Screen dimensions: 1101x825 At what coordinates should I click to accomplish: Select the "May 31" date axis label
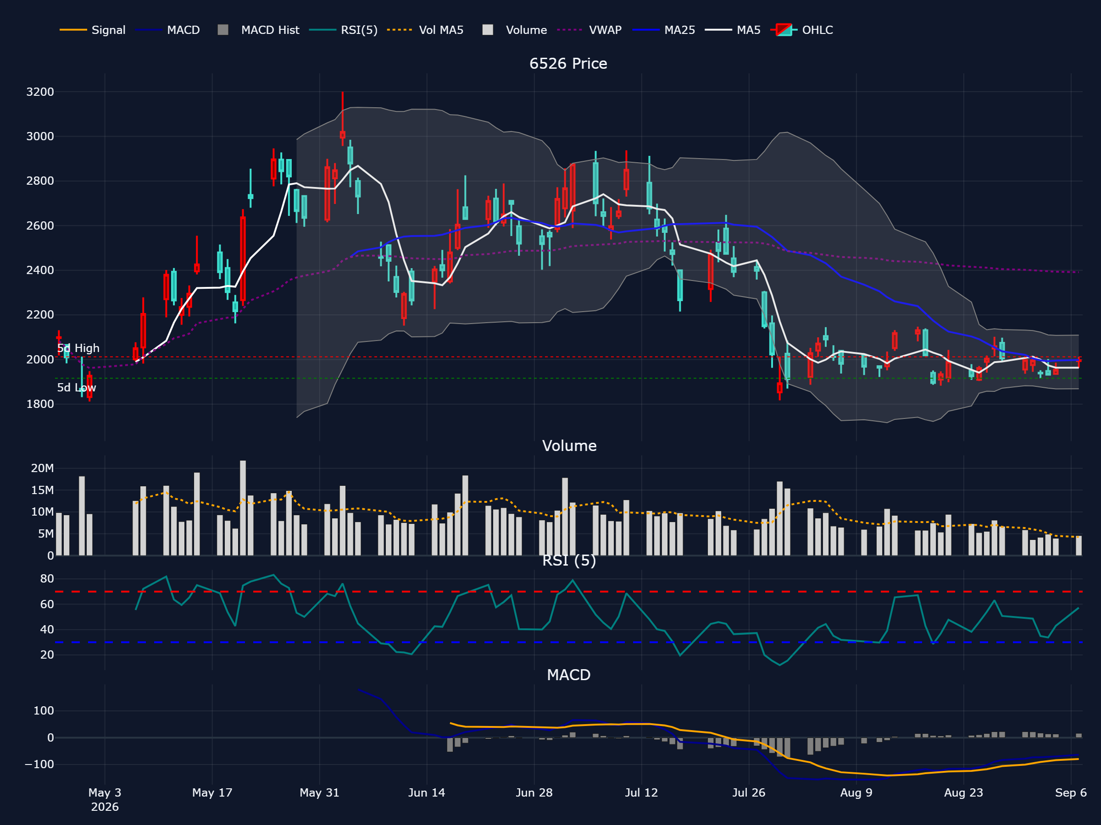[x=319, y=792]
